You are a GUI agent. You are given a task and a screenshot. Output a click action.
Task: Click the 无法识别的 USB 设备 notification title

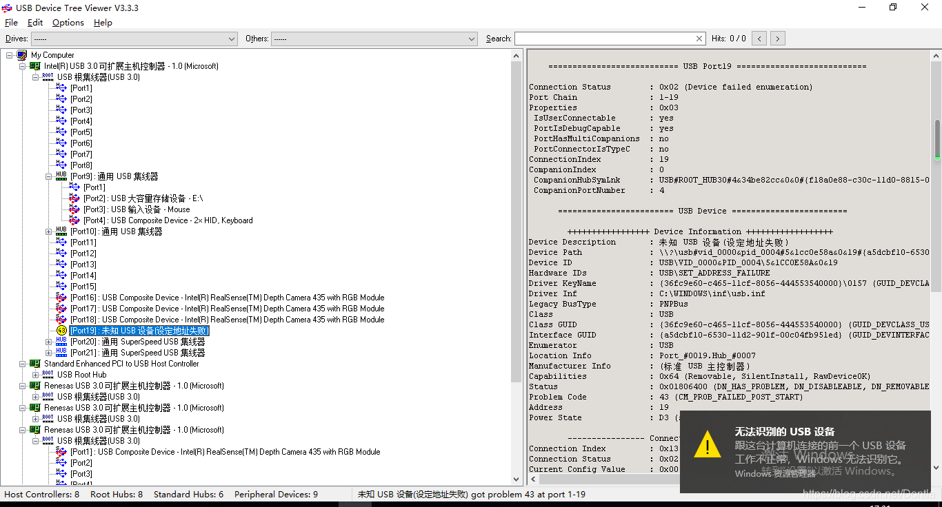785,431
